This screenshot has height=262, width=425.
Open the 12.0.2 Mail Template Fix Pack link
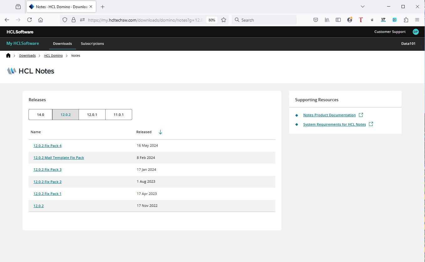59,158
